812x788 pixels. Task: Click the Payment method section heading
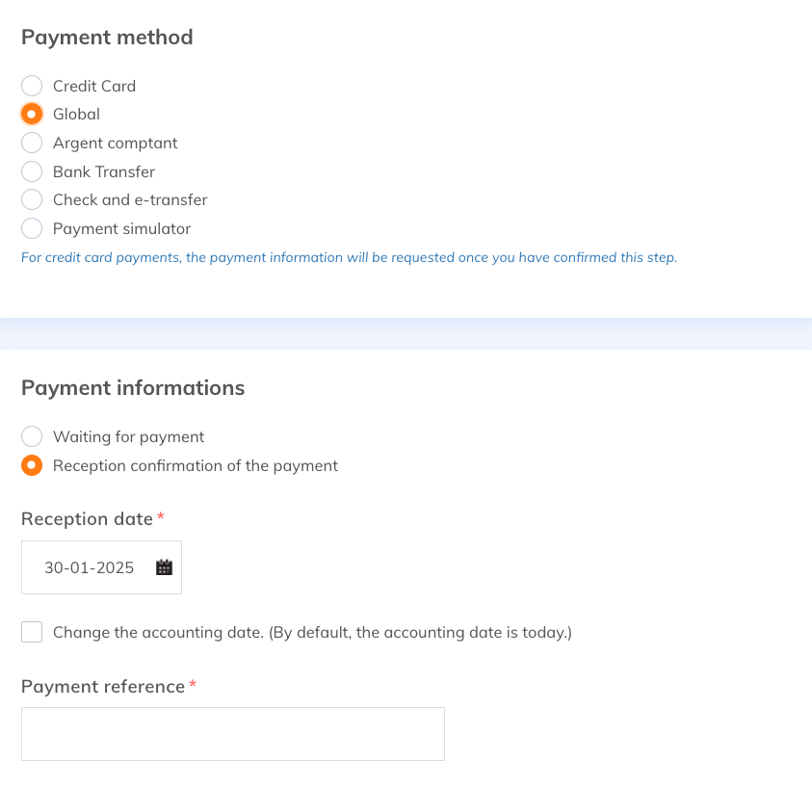(x=107, y=38)
